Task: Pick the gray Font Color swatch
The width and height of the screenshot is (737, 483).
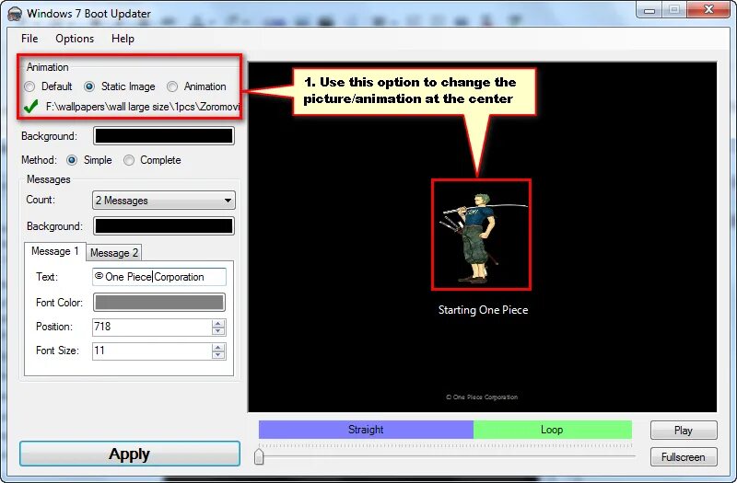Action: click(x=159, y=303)
